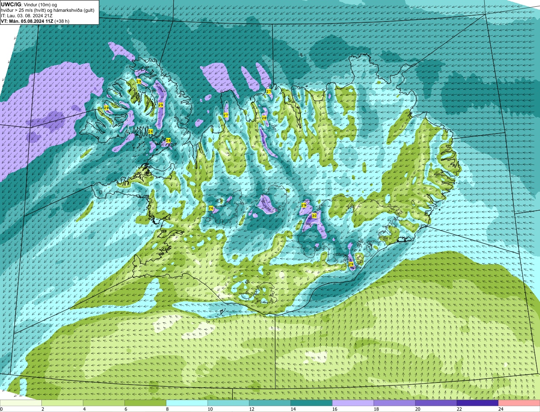Click the yellow gust label '28'

[264, 118]
